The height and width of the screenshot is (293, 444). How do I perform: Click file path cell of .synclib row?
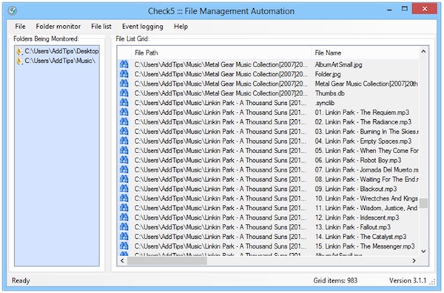(221, 103)
